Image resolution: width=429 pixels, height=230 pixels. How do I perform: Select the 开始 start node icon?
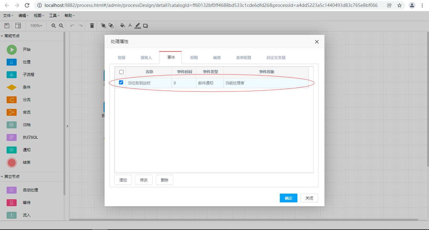tap(12, 50)
